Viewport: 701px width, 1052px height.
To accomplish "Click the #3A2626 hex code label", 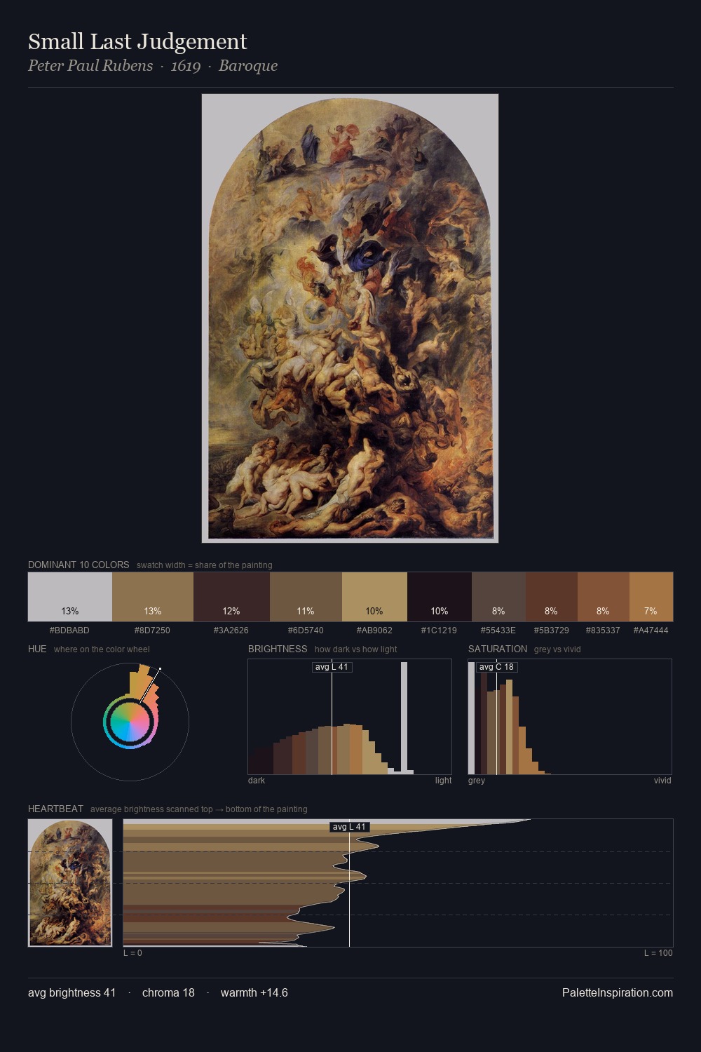I will [231, 630].
